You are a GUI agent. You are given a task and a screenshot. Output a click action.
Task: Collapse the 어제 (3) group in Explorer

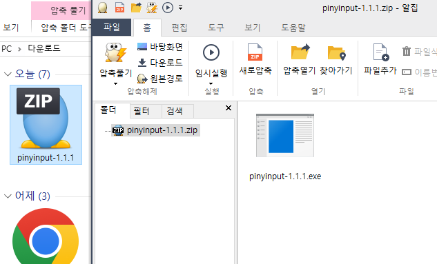pyautogui.click(x=8, y=196)
